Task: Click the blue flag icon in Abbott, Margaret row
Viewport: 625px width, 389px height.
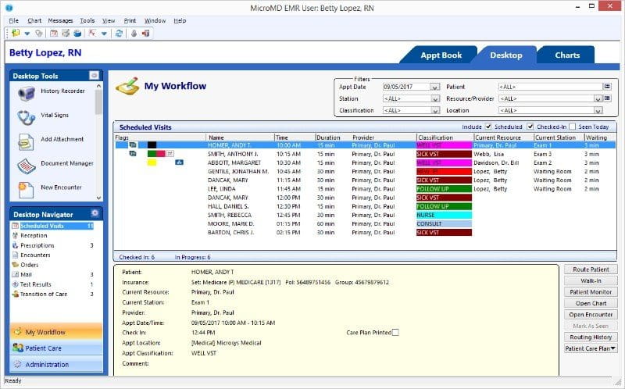Action: [x=180, y=162]
